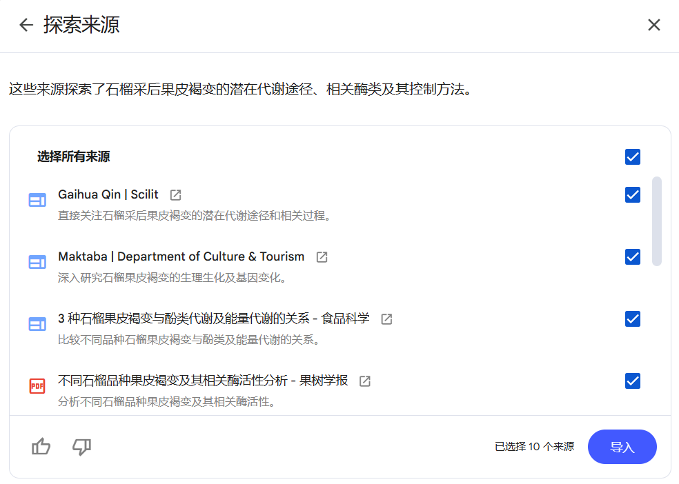Viewport: 679px width, 484px height.
Task: Click the 导入 button
Action: (x=622, y=447)
